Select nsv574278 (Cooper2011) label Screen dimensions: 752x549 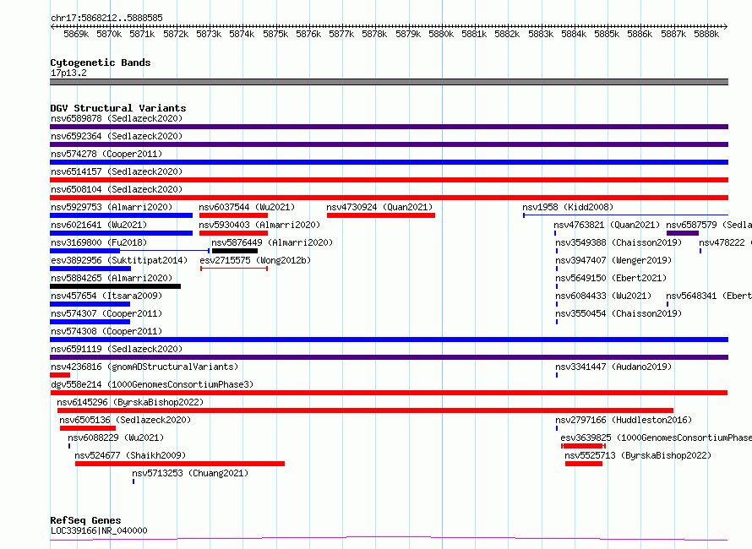106,154
